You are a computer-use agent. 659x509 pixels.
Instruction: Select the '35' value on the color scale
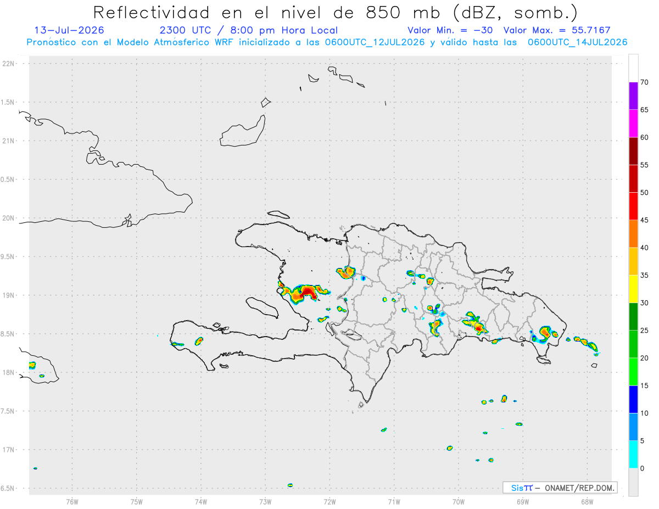pos(644,276)
